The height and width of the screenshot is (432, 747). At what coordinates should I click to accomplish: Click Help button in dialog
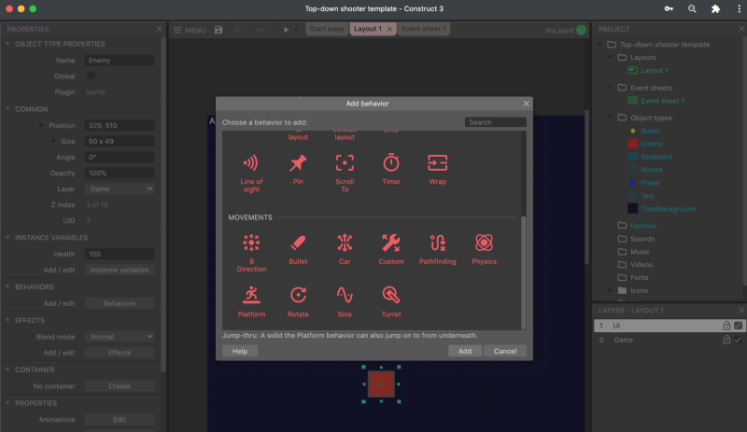coord(240,351)
